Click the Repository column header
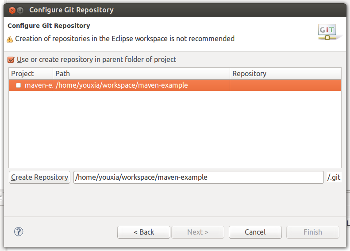350x251 pixels. tap(285, 73)
